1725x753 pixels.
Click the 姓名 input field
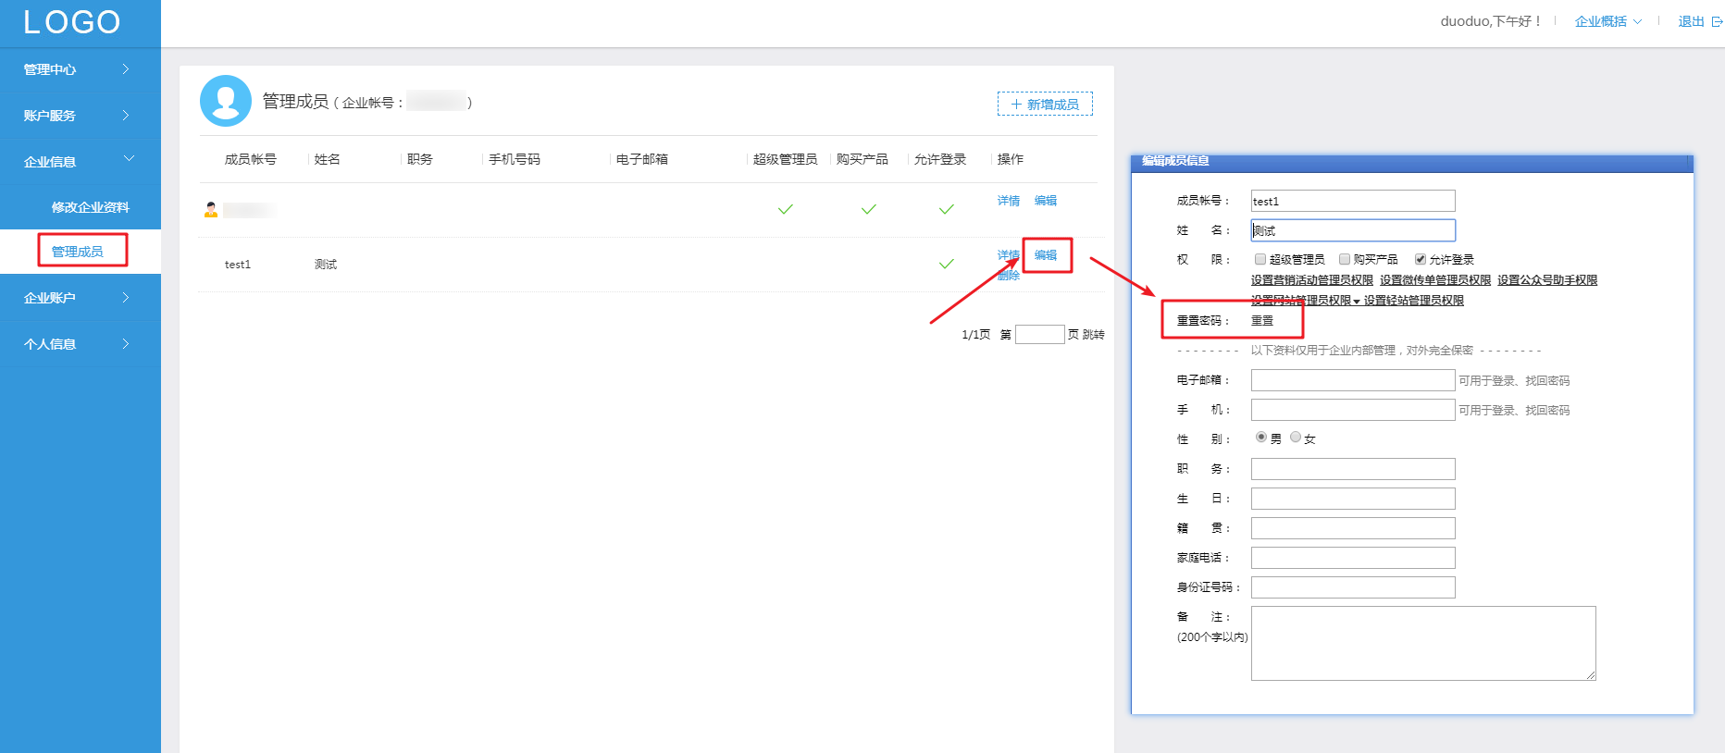point(1353,230)
